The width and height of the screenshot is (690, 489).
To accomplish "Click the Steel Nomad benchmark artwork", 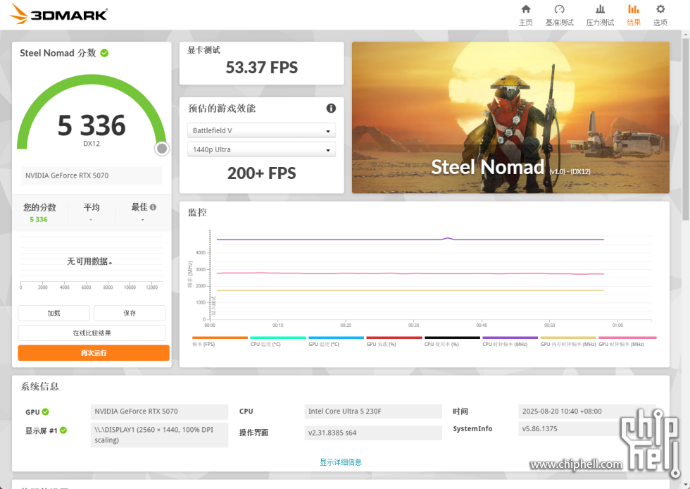I will pos(510,118).
